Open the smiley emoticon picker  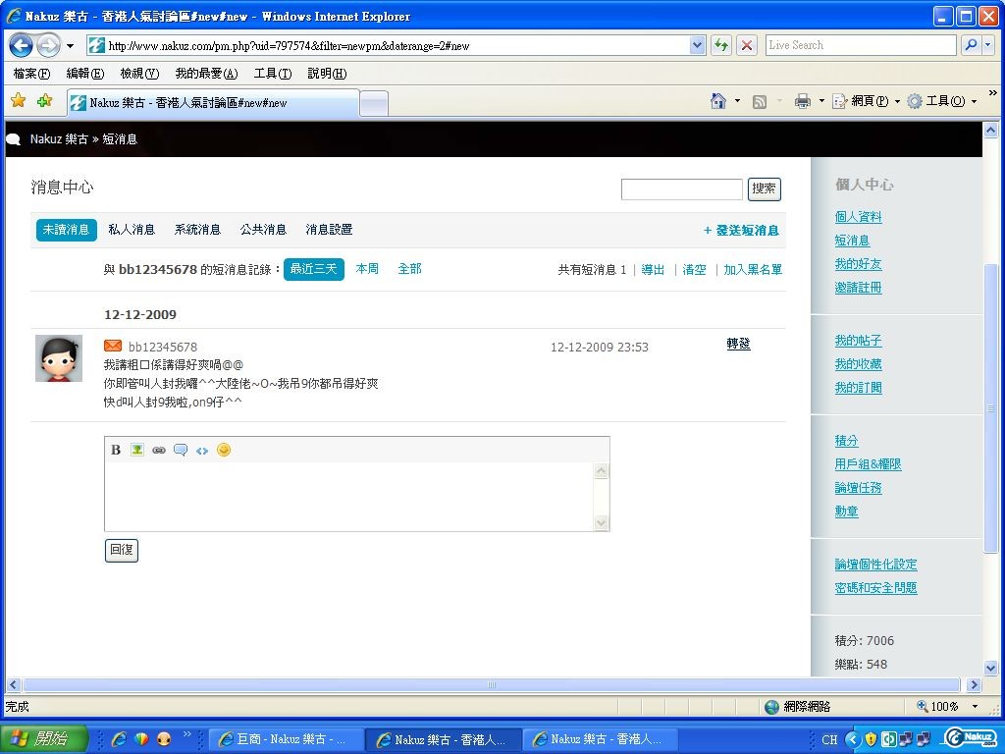pos(224,450)
